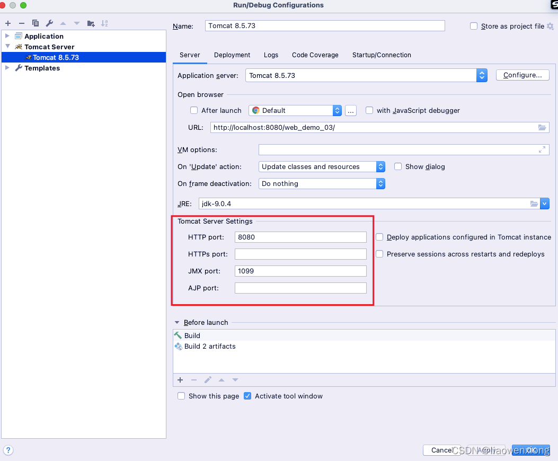This screenshot has width=558, height=461.
Task: Click the HTTP port field
Action: tap(300, 237)
